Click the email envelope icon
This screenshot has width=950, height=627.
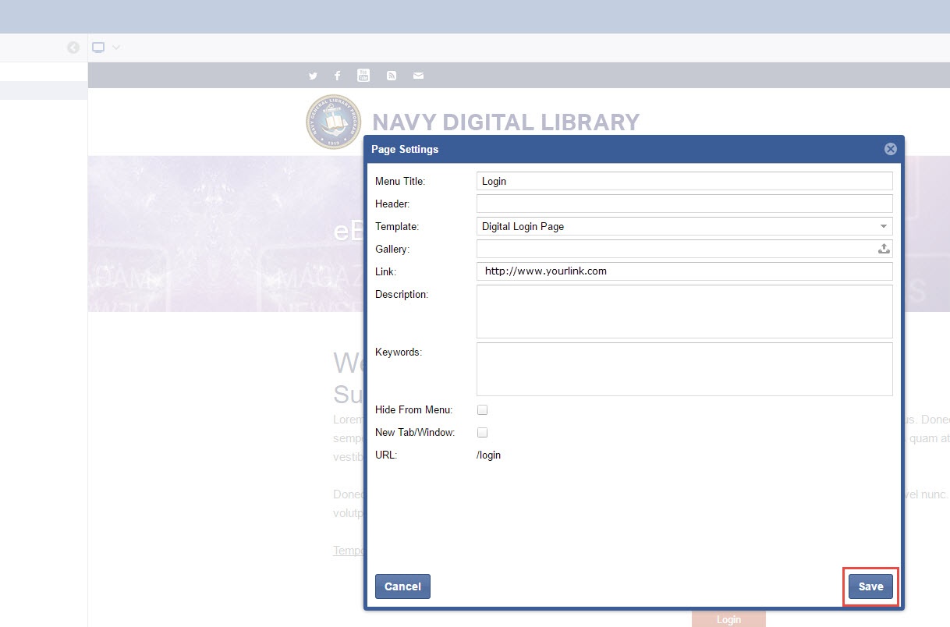point(418,76)
